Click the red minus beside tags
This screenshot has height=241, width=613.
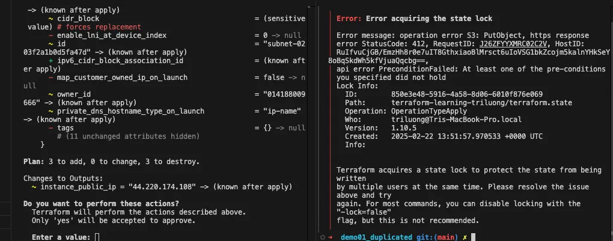click(x=50, y=128)
